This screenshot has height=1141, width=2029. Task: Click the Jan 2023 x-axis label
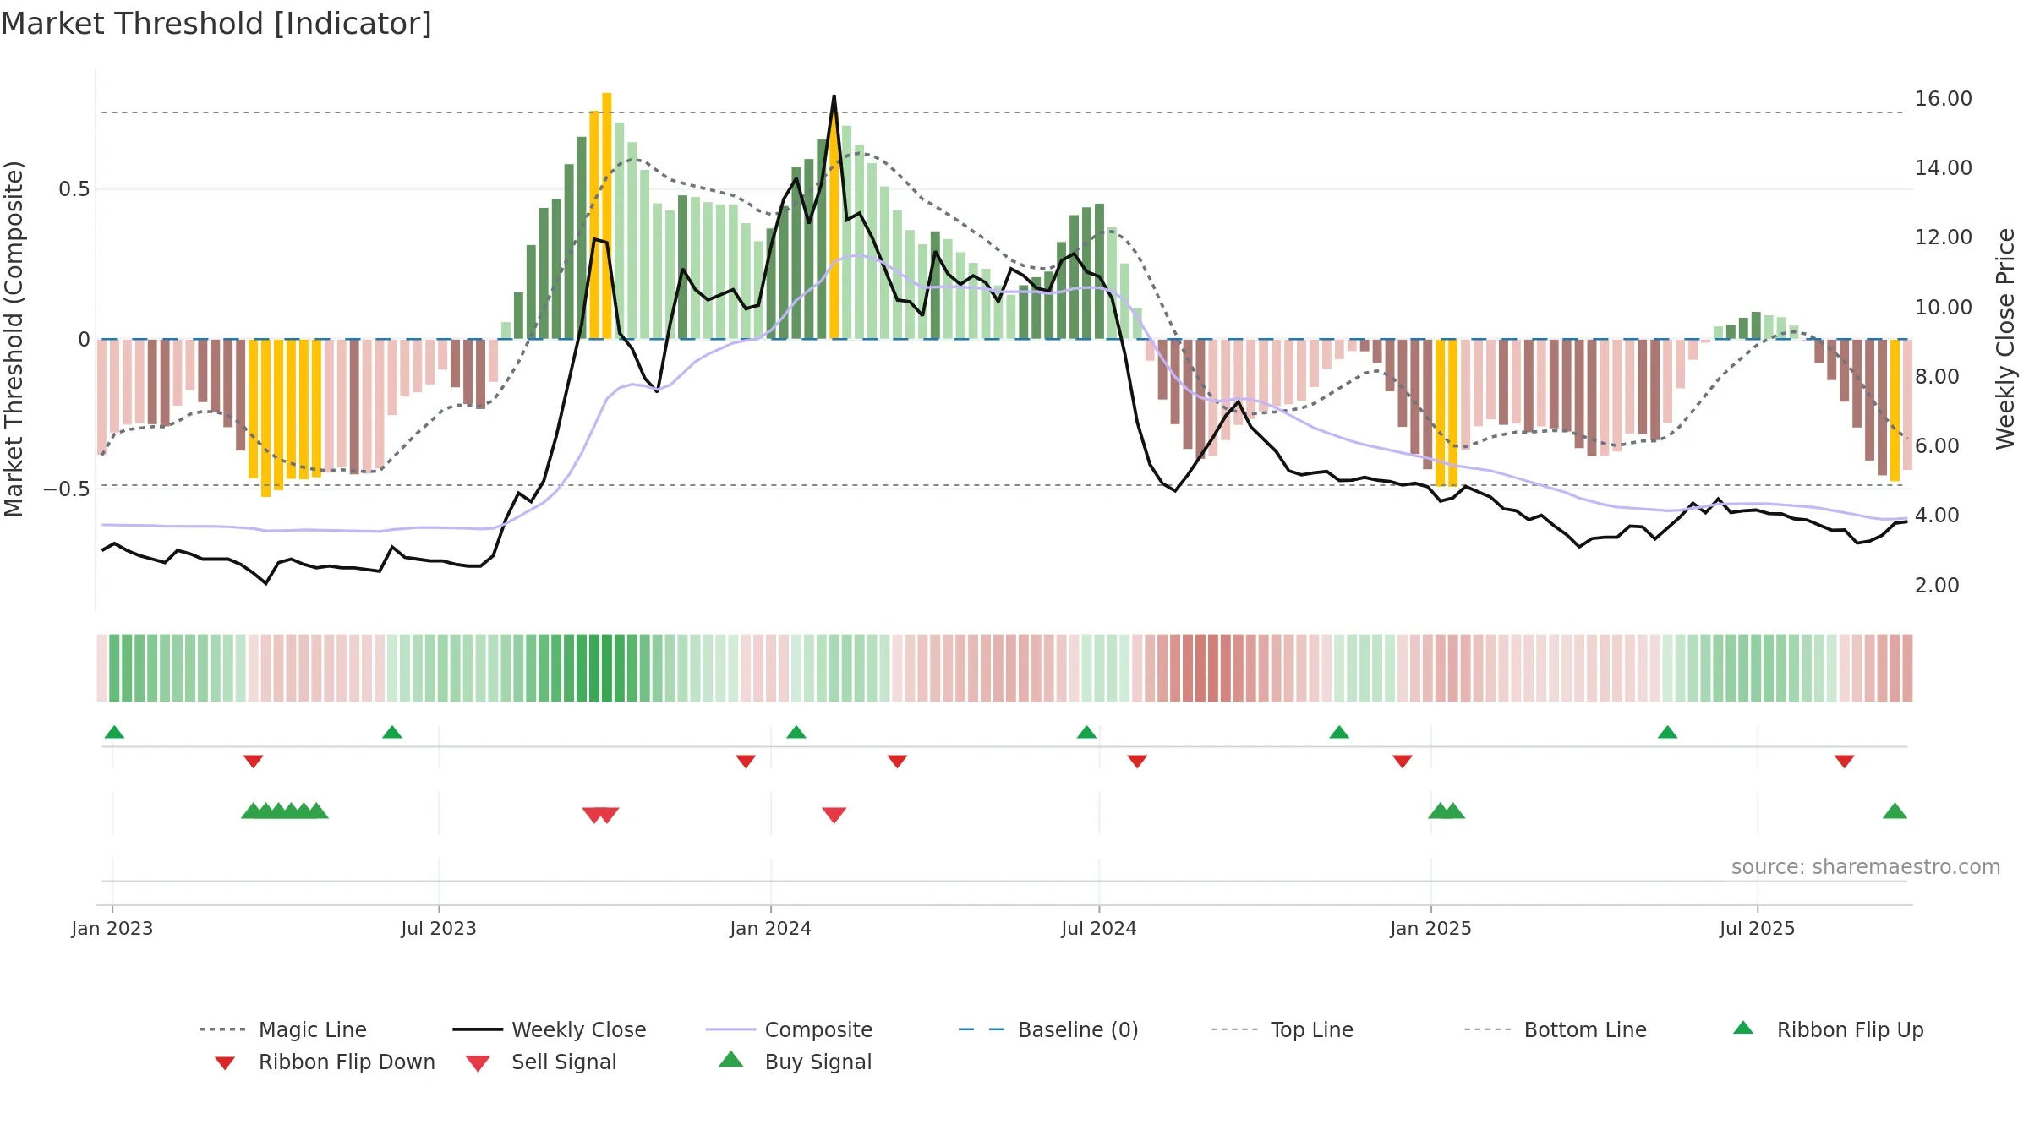[112, 929]
